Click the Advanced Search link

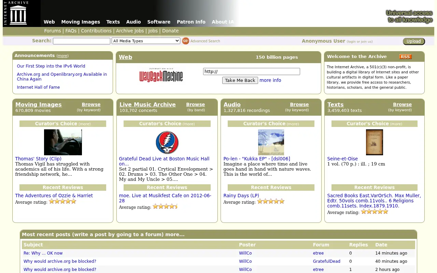tap(205, 41)
